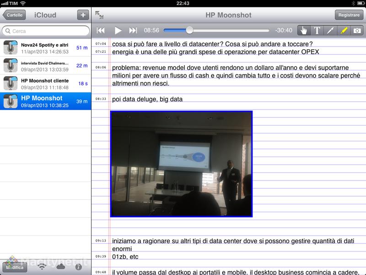The width and height of the screenshot is (366, 275).
Task: Jump to the 07:21 timestamp
Action: [x=101, y=52]
